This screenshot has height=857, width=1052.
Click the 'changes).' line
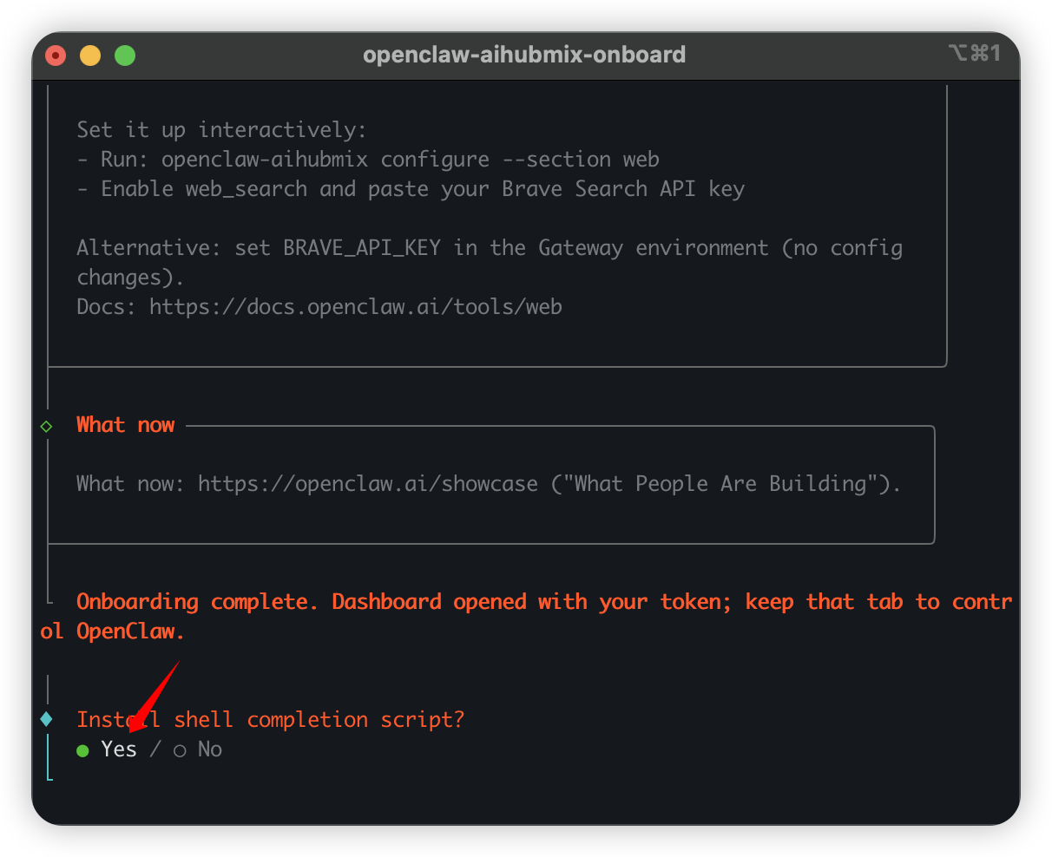(130, 278)
